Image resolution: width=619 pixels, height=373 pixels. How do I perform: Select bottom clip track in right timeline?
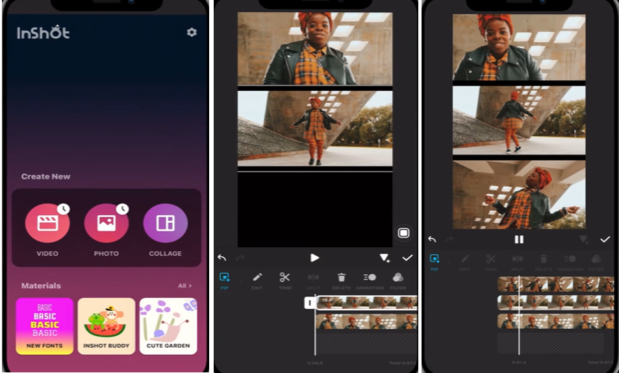555,321
